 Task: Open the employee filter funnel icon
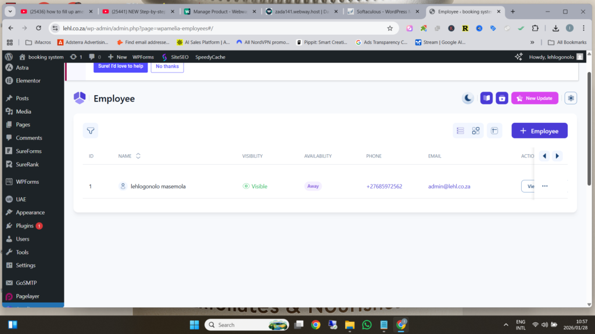[91, 131]
